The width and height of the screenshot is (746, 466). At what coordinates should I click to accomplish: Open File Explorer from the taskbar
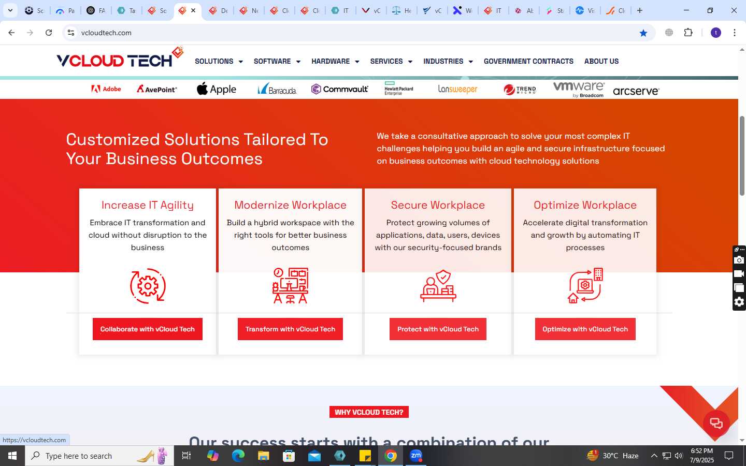pyautogui.click(x=264, y=456)
